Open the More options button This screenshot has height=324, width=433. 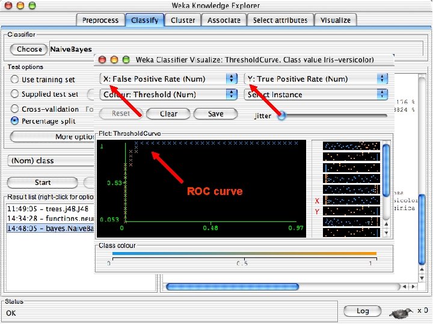tap(52, 137)
